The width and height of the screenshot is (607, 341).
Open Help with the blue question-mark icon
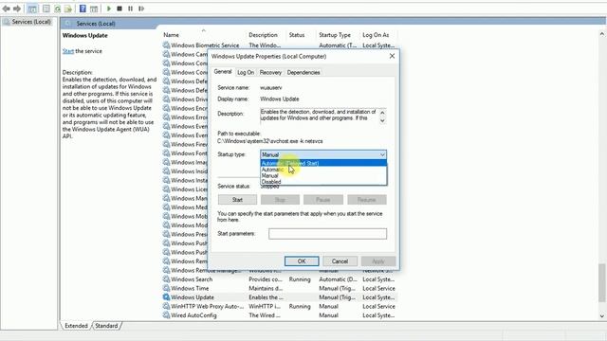tap(83, 9)
